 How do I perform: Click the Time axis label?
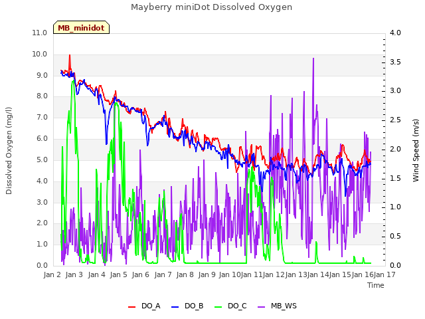pos(376,285)
